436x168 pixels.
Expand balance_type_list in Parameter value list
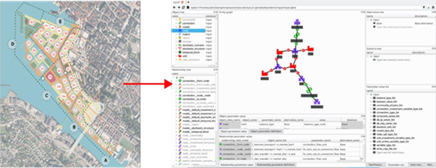pos(371,98)
